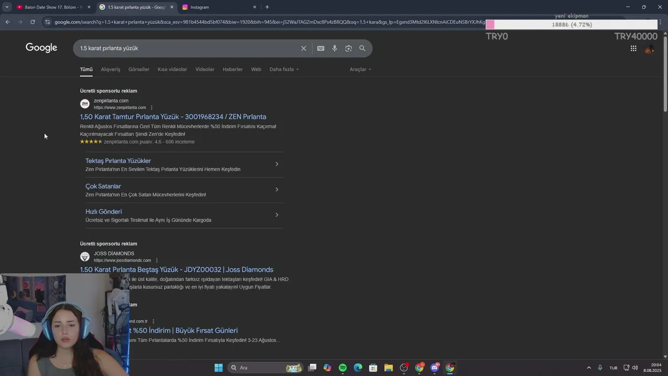Open volume control in system tray
This screenshot has width=668, height=376.
[635, 368]
